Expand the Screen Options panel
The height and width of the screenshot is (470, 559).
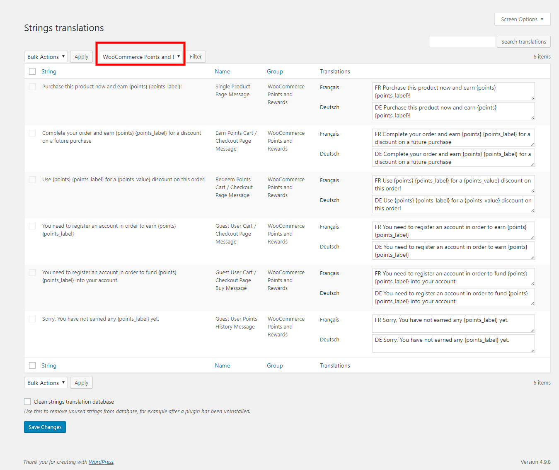point(522,19)
